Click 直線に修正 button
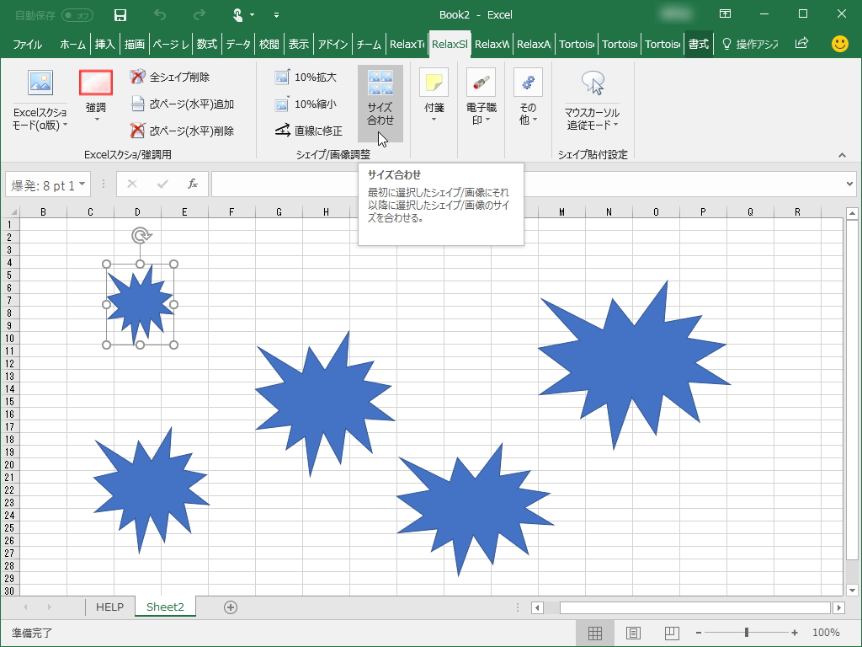Viewport: 862px width, 647px height. 308,131
